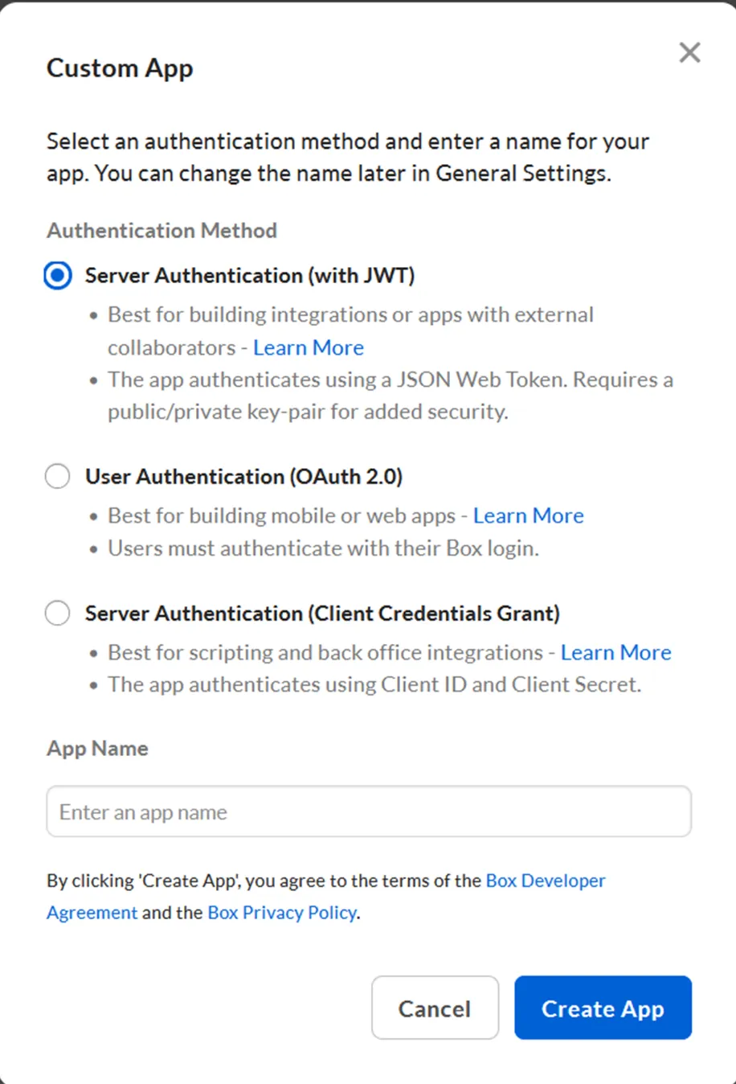Close the Custom App dialog with X

click(x=689, y=53)
